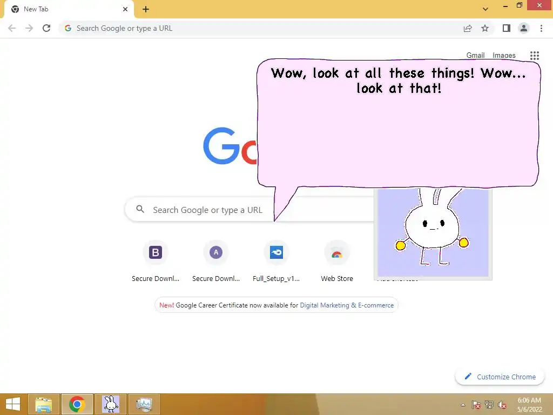
Task: Open the Images link
Action: [x=504, y=56]
